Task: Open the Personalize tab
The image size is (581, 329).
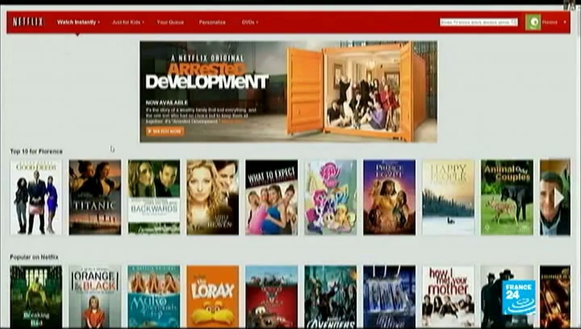Action: pyautogui.click(x=212, y=22)
